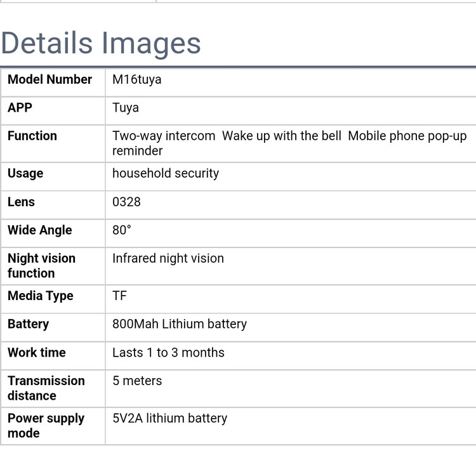Screen dimensions: 476x453
Task: Click the "800Mah Lithium battery" value
Action: coord(180,324)
